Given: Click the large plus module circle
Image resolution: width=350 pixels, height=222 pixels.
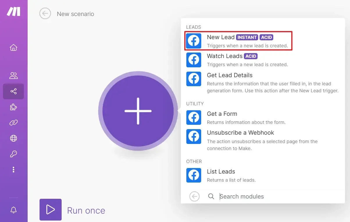Looking at the screenshot, I should click(x=138, y=111).
